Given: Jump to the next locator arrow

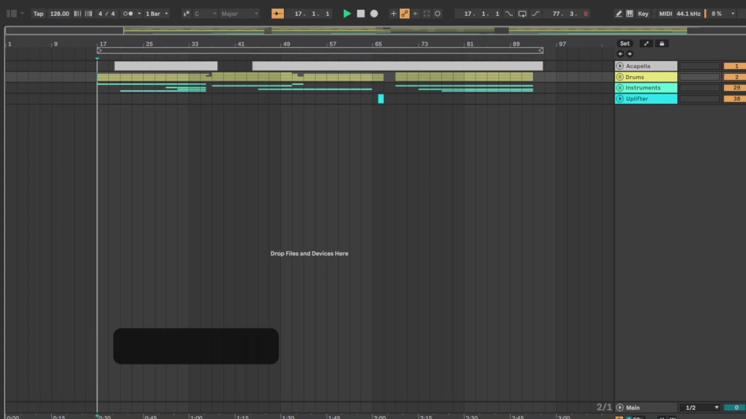Looking at the screenshot, I should (x=629, y=54).
